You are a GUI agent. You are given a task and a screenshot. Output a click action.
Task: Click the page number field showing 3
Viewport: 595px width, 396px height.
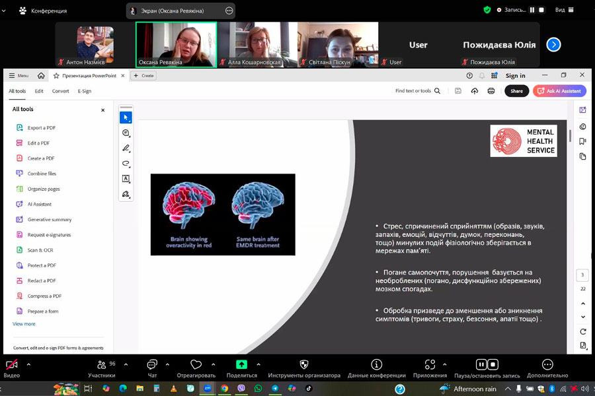[x=582, y=275]
